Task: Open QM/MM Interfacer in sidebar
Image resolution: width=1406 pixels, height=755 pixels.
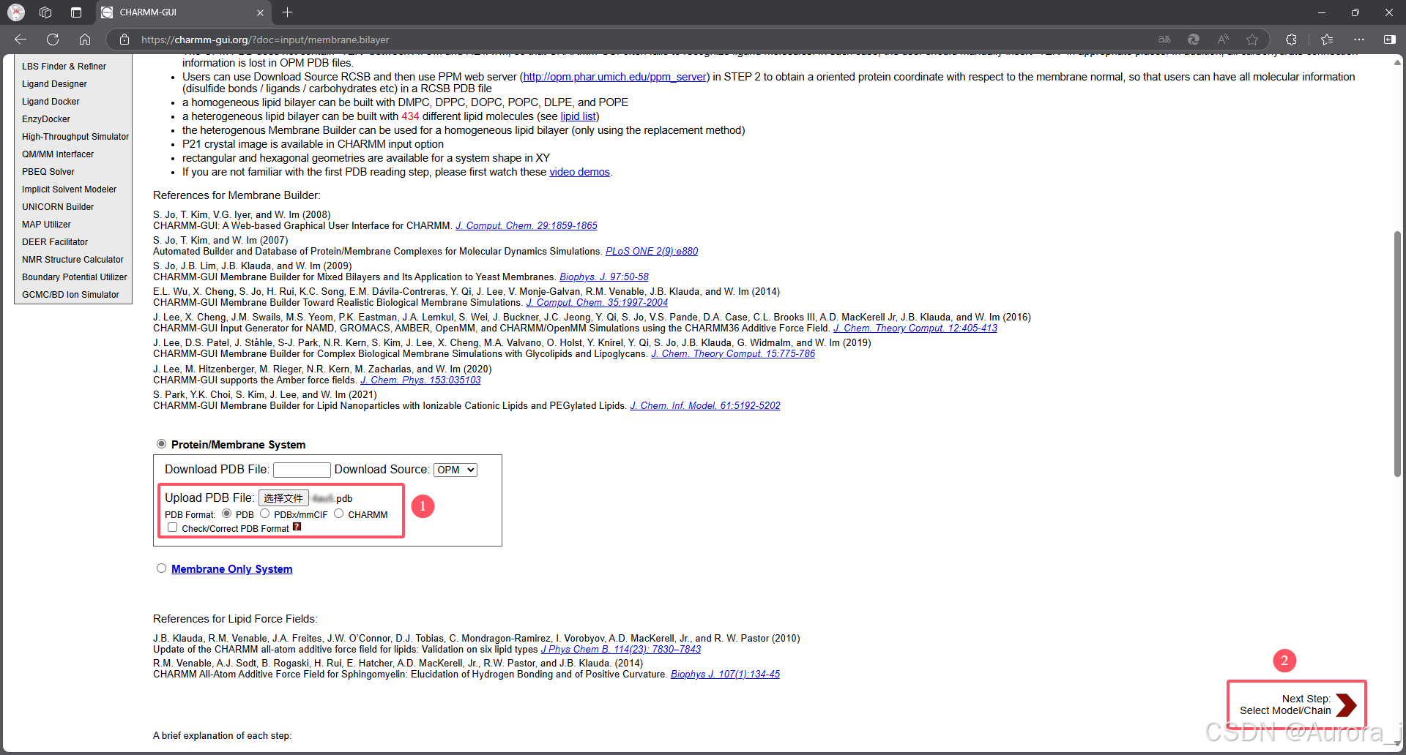Action: click(58, 154)
